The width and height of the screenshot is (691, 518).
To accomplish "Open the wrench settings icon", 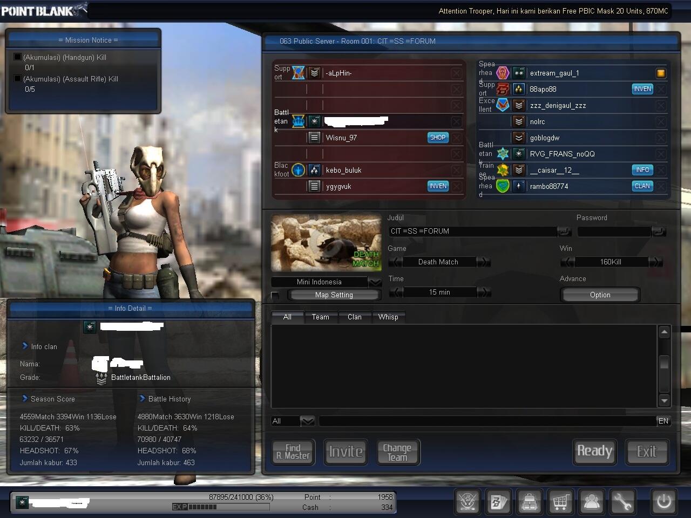I will click(x=623, y=502).
